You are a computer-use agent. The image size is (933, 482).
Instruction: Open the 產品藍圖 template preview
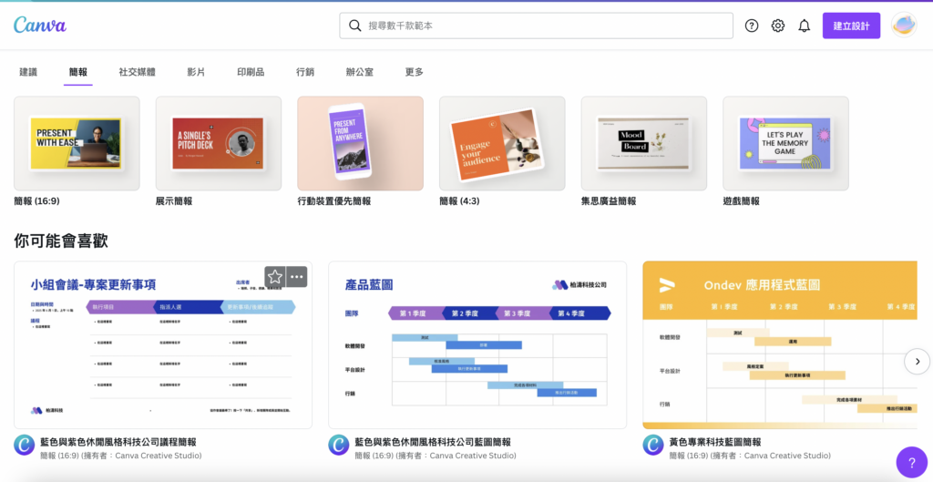(x=477, y=344)
